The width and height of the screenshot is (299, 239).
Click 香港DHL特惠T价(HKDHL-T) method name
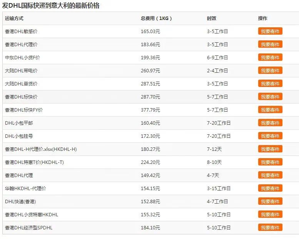coord(34,162)
